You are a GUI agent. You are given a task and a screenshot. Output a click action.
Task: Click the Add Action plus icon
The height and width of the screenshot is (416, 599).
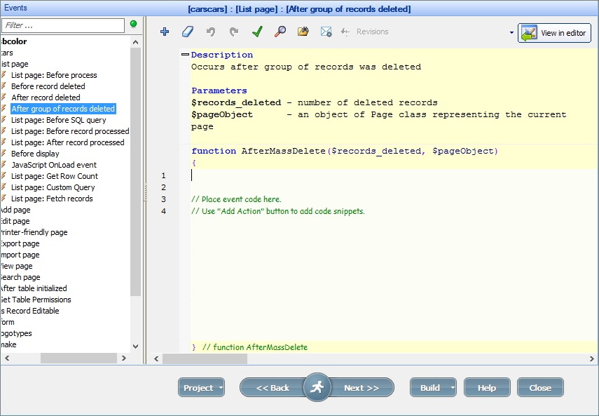pos(165,32)
